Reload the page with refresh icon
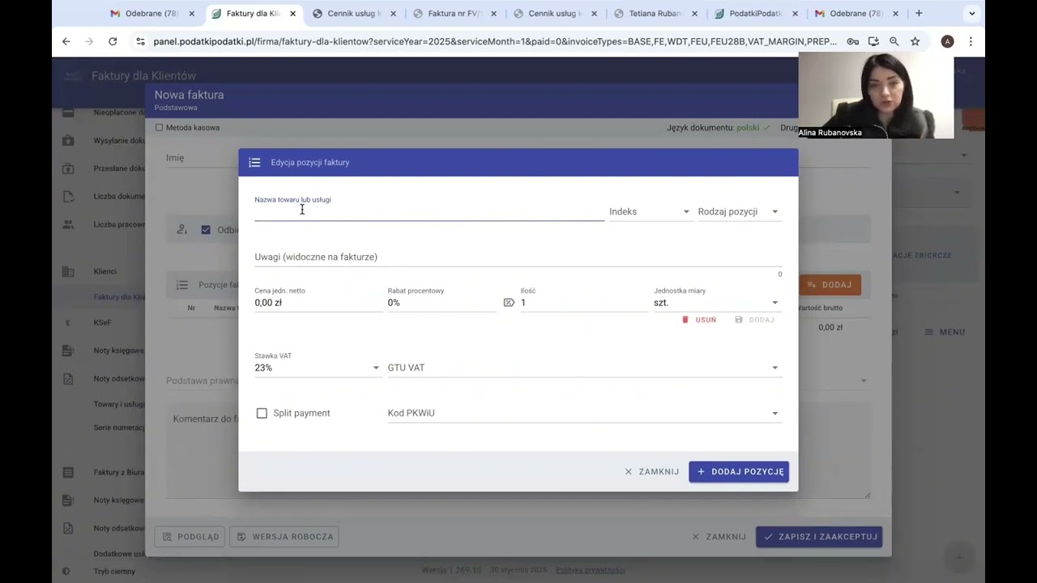The height and width of the screenshot is (583, 1037). [113, 41]
